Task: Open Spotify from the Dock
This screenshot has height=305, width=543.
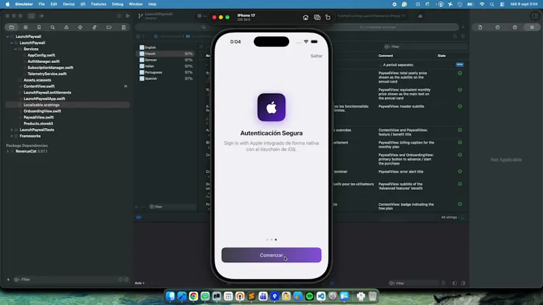Action: (310, 296)
